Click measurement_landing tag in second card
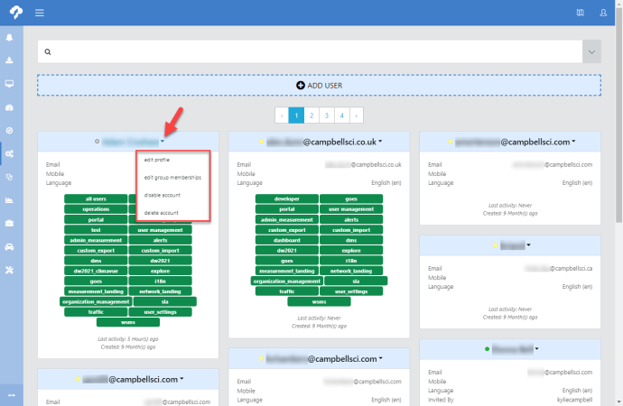This screenshot has width=623, height=406. click(287, 271)
